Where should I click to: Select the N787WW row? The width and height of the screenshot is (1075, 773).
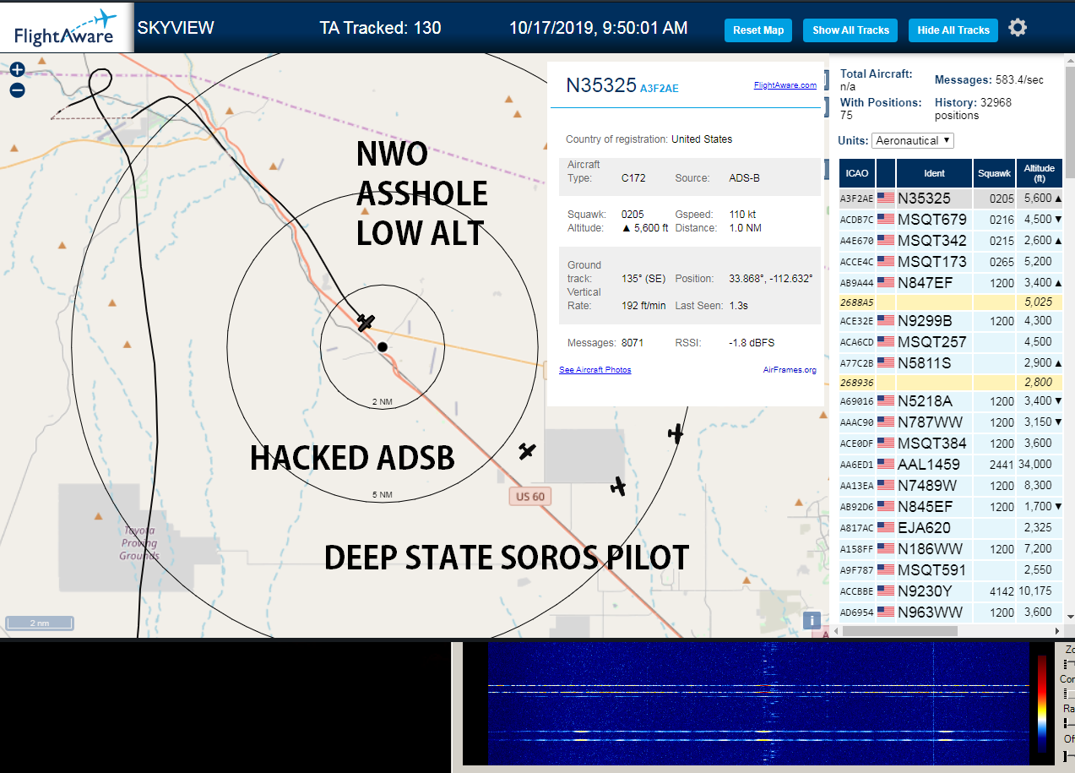point(951,422)
